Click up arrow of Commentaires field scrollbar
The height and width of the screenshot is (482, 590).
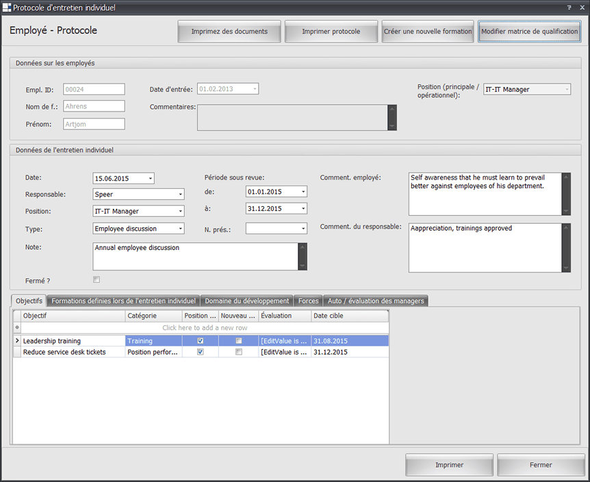click(392, 110)
